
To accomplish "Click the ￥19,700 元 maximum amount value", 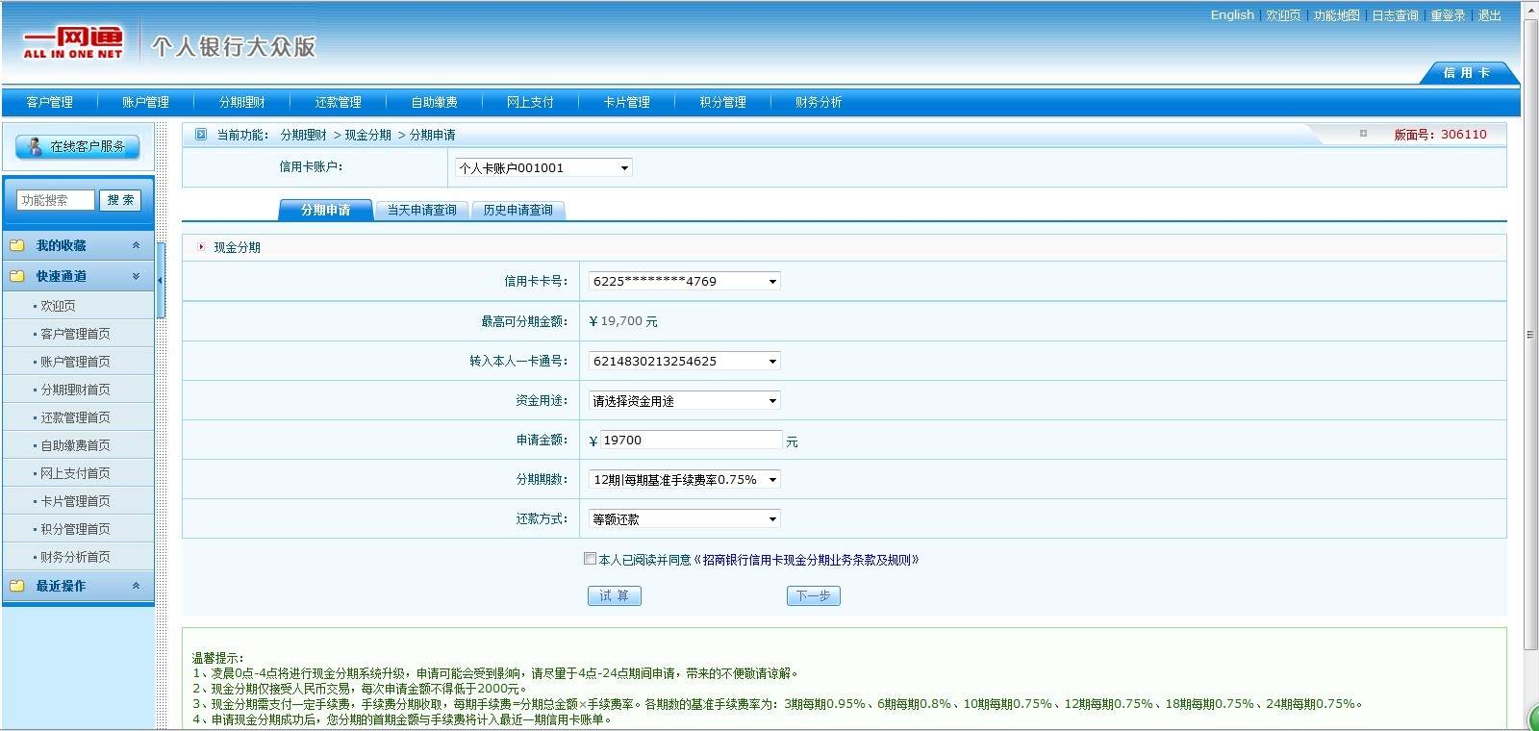I will click(623, 321).
